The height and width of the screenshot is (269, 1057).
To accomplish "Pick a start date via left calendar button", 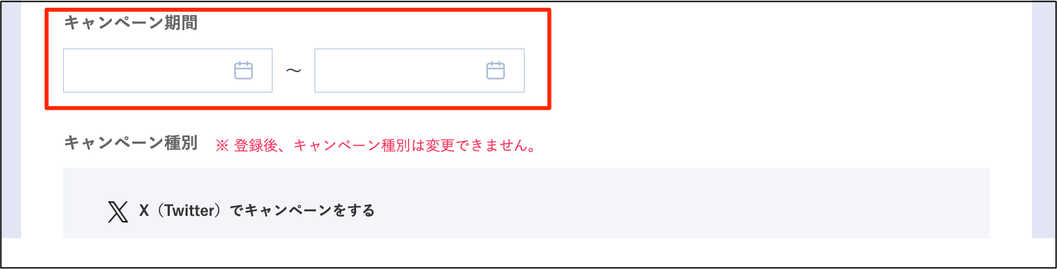I will [x=244, y=70].
